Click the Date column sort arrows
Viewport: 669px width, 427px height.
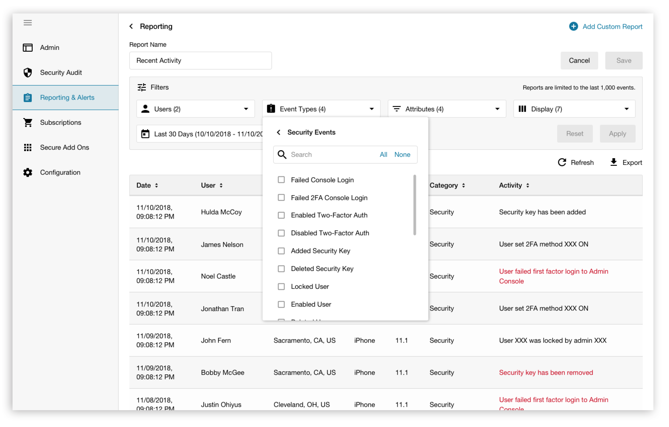point(157,185)
